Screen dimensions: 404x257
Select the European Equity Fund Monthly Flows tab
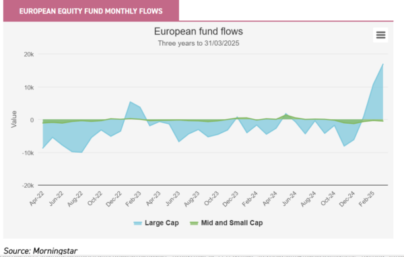91,11
